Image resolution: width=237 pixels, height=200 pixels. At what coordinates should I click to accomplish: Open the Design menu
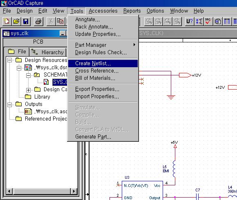[25, 11]
